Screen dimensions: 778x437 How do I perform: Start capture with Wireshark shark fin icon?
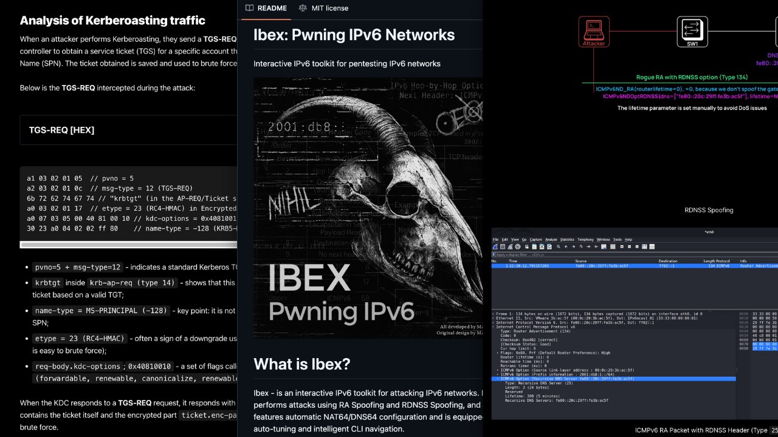coord(495,246)
